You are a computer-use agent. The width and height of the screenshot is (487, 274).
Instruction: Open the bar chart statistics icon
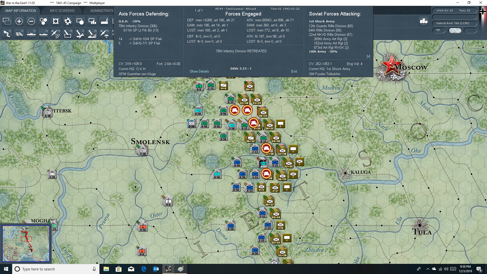[424, 21]
